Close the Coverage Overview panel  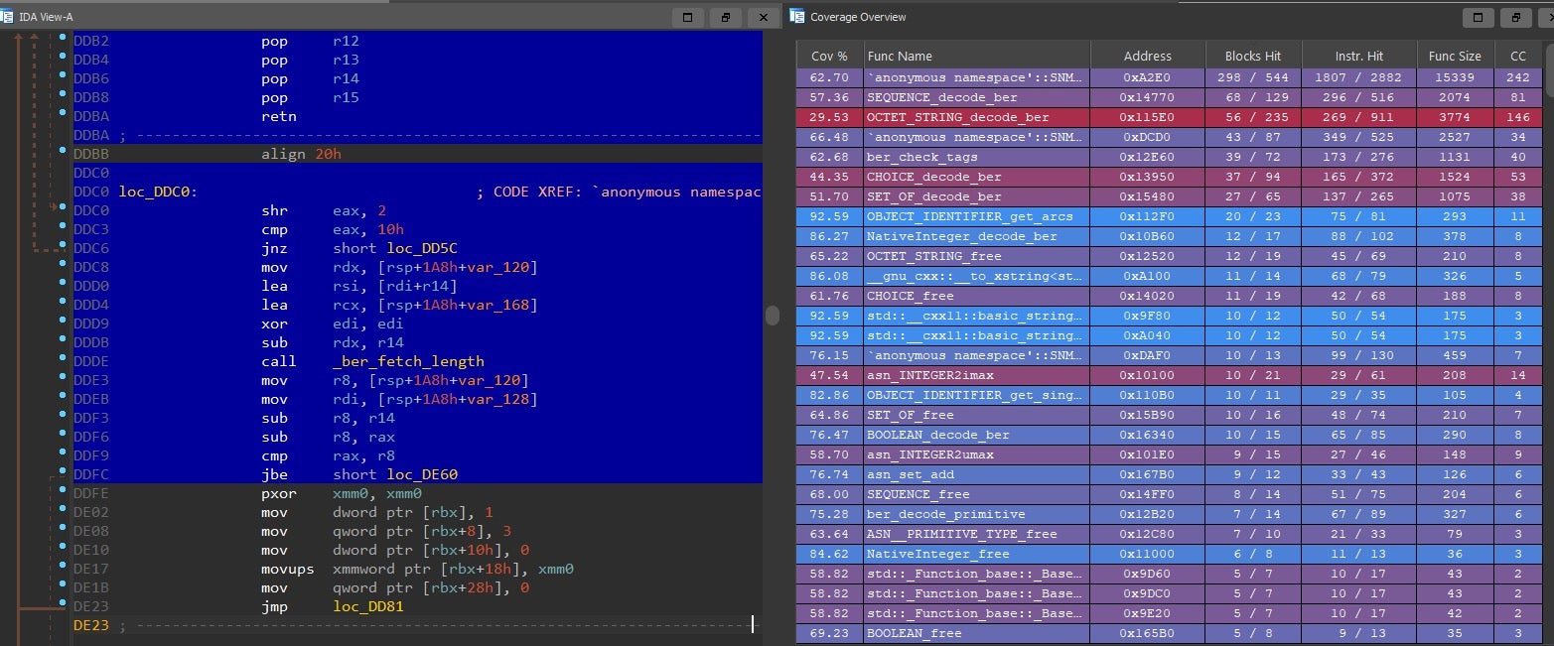(1547, 17)
